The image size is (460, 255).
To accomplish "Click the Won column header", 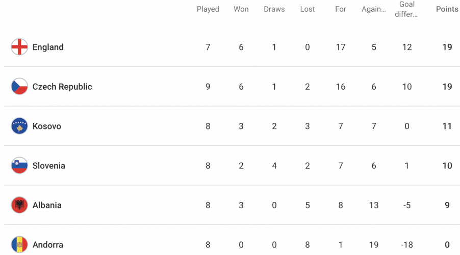I will tap(241, 9).
